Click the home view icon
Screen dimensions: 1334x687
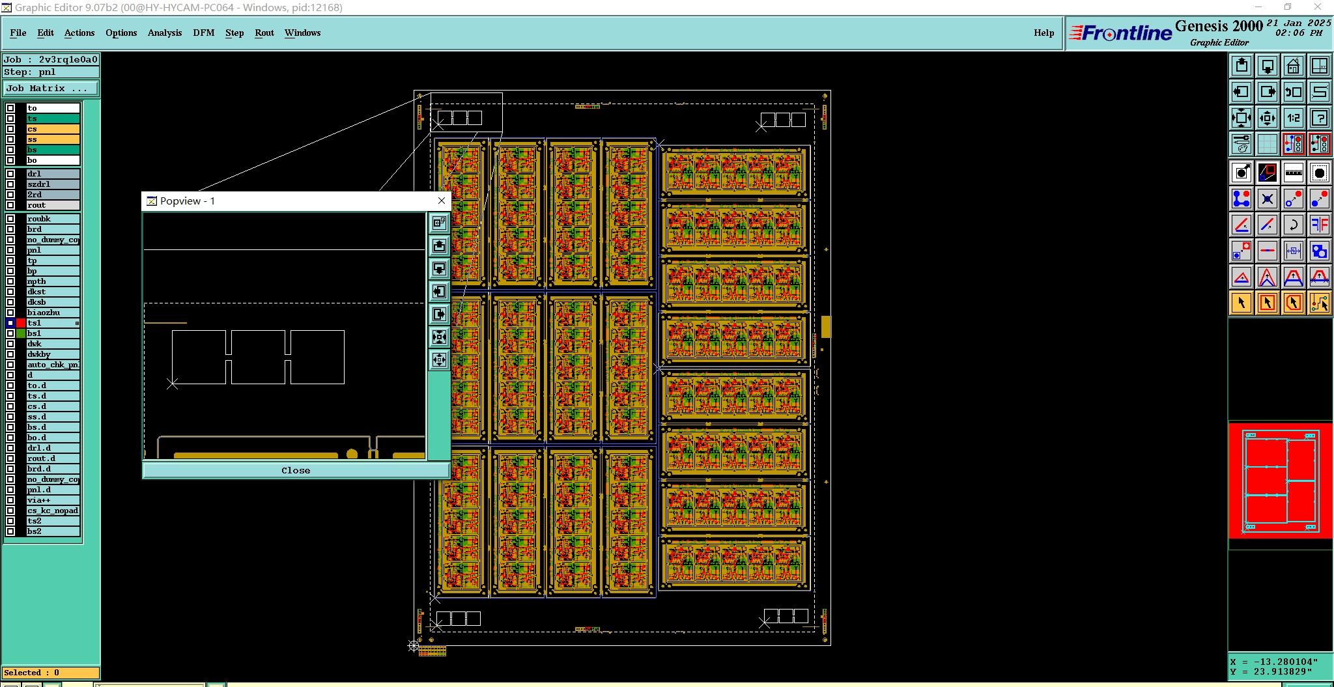click(x=1294, y=66)
